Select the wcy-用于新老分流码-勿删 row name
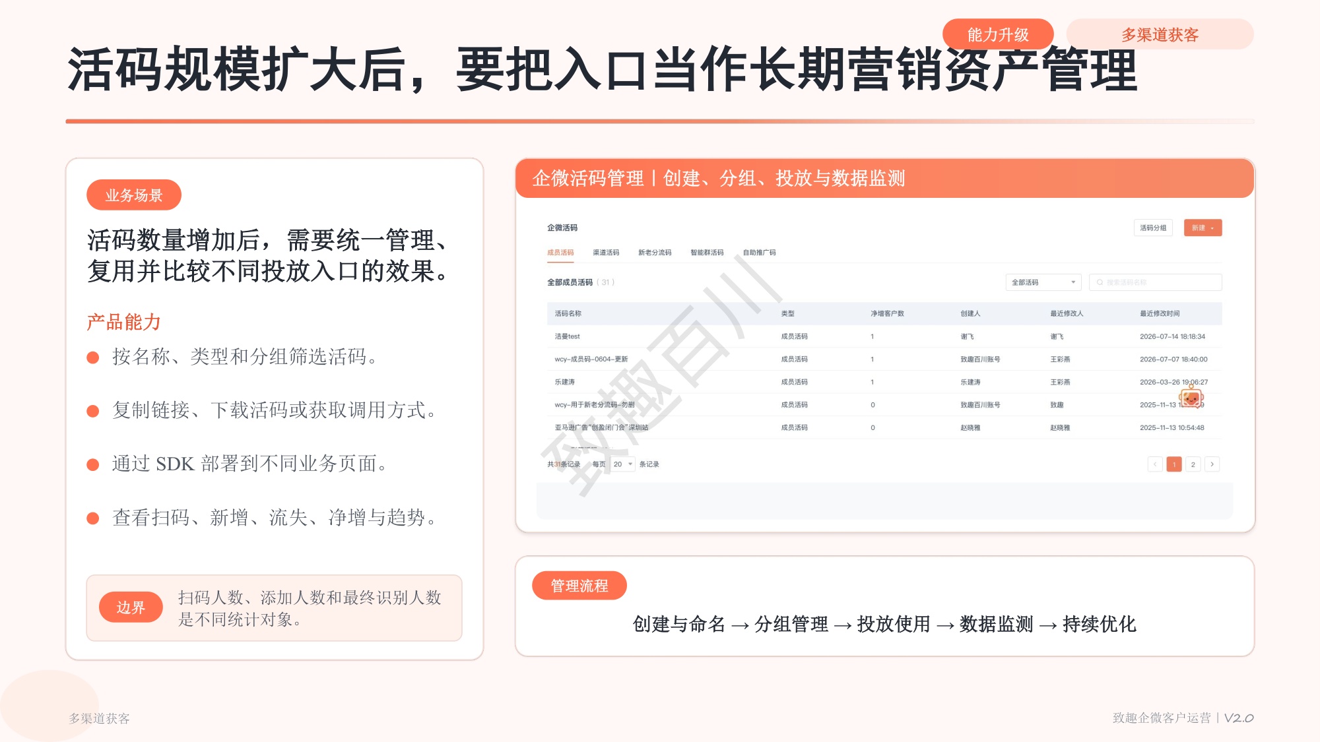Screen dimensions: 1320x742 click(594, 405)
